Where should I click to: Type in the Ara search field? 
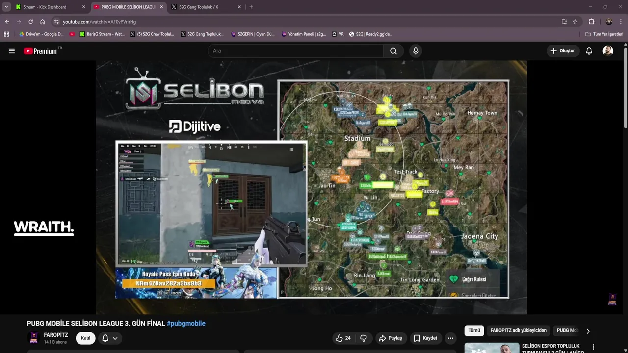point(295,51)
